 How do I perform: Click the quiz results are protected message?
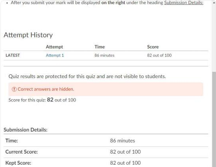(87, 76)
